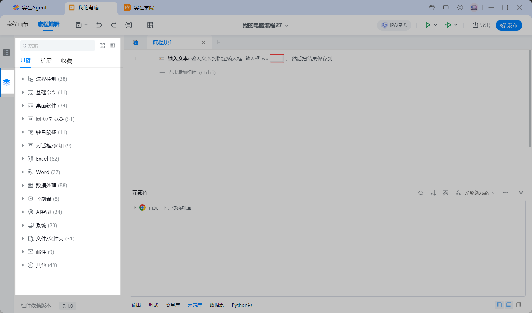Select the 基础 components tab

(x=26, y=61)
